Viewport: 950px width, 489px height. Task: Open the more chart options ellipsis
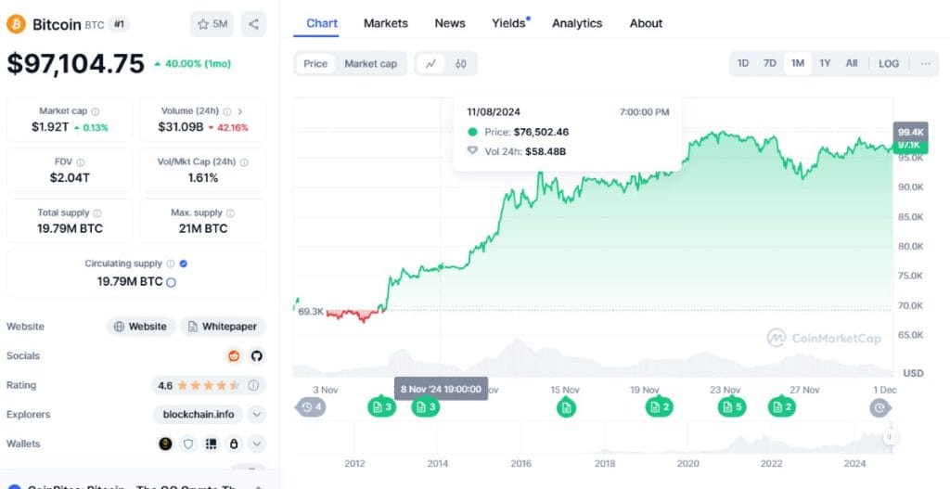click(x=925, y=63)
